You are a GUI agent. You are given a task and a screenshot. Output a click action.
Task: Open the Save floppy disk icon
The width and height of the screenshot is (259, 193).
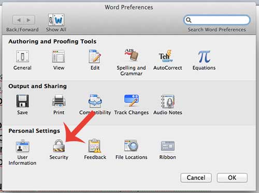pyautogui.click(x=22, y=101)
